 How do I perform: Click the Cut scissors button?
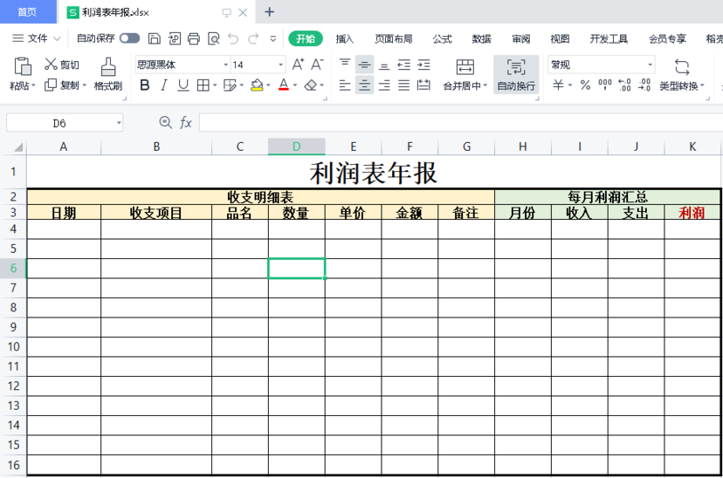tap(61, 65)
